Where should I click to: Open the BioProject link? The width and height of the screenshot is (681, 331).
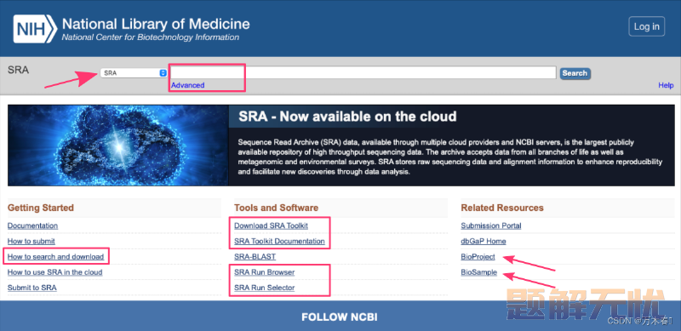[478, 257]
